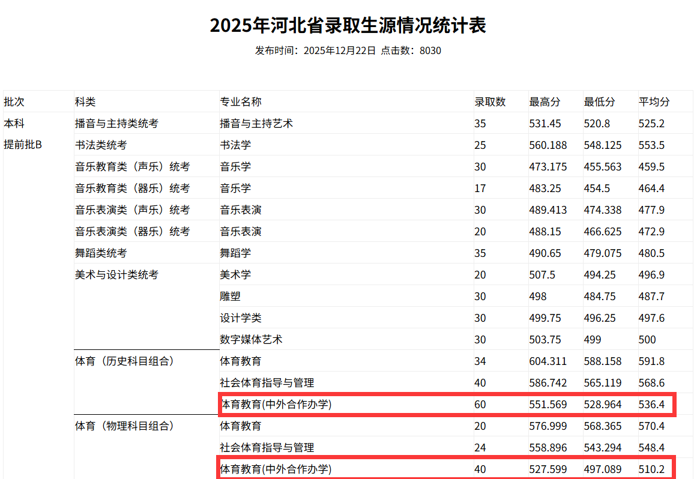
Task: Click the admission count 60
Action: pyautogui.click(x=480, y=405)
